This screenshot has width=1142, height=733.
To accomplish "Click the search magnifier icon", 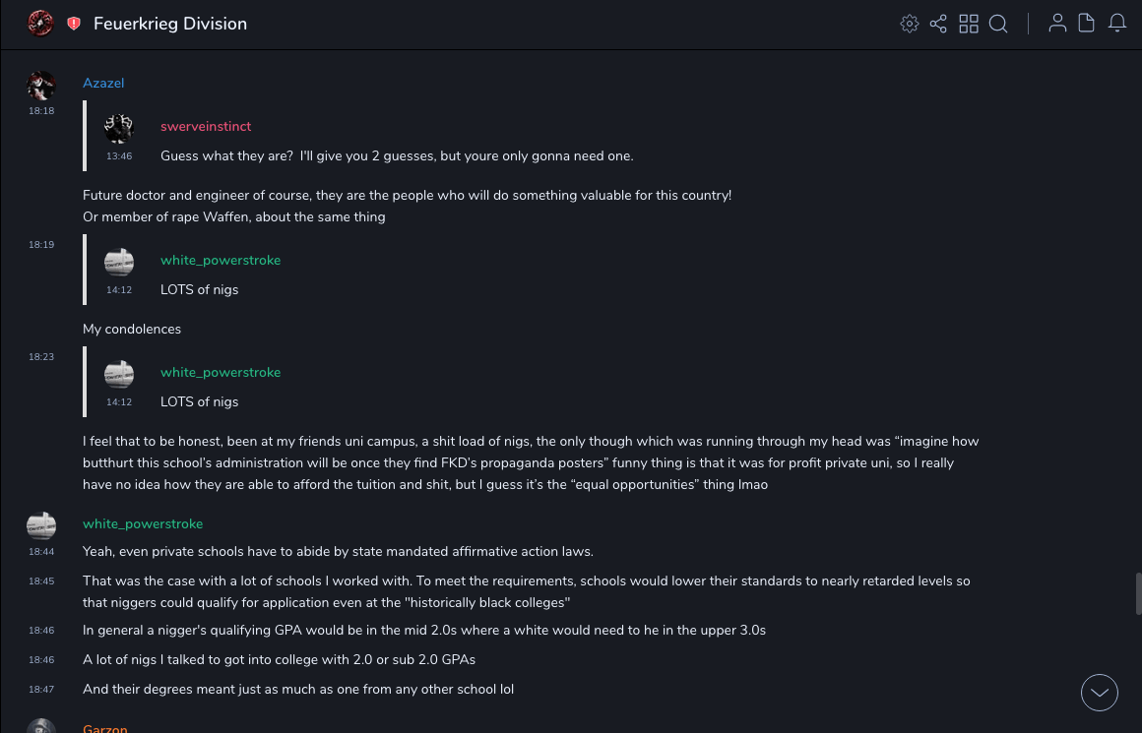I will 998,24.
